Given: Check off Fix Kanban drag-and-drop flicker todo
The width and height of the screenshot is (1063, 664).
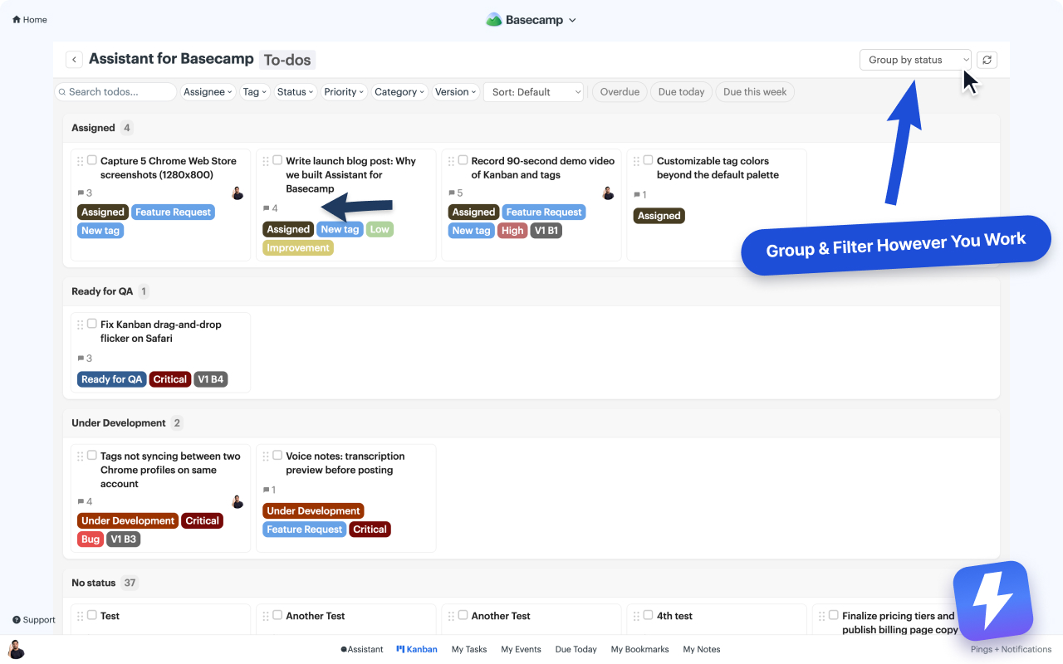Looking at the screenshot, I should click(92, 324).
